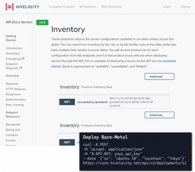
Task: Click the Overview sidebar heading
Action: coord(12,76)
